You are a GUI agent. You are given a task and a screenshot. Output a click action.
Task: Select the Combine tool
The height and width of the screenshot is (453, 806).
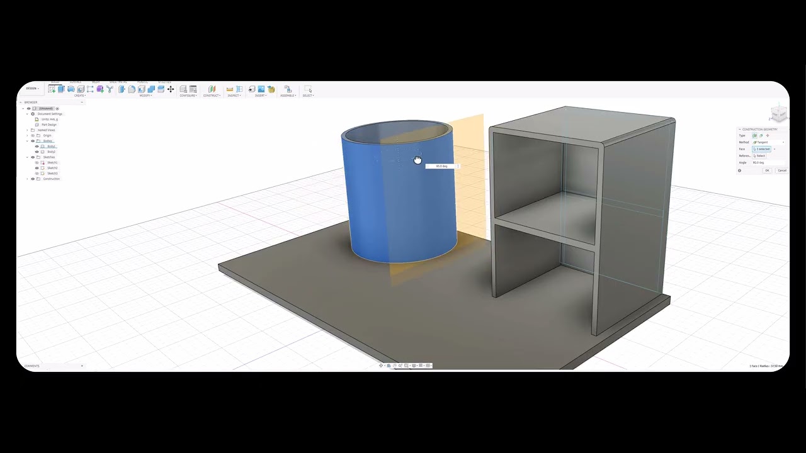[x=151, y=89]
